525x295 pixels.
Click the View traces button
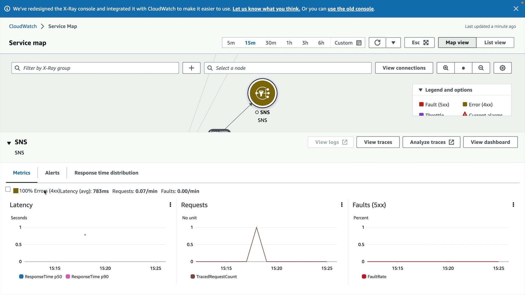point(378,142)
